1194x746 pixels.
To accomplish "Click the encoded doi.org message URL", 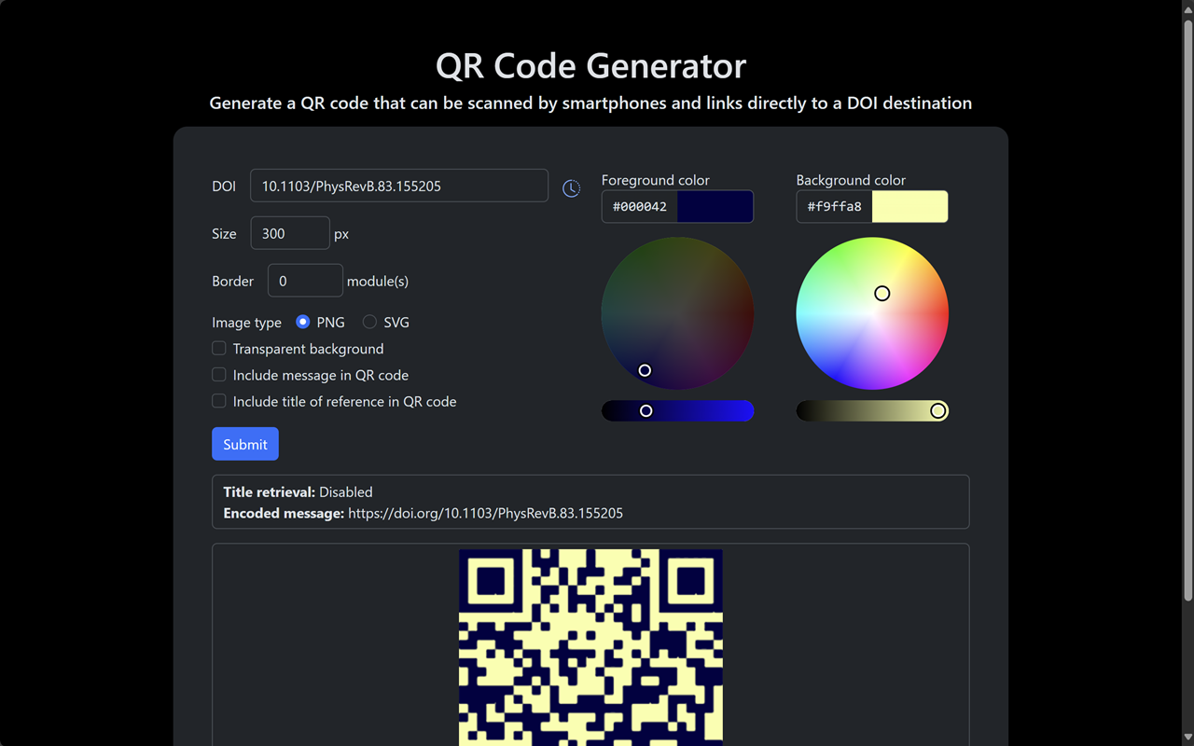I will 485,512.
